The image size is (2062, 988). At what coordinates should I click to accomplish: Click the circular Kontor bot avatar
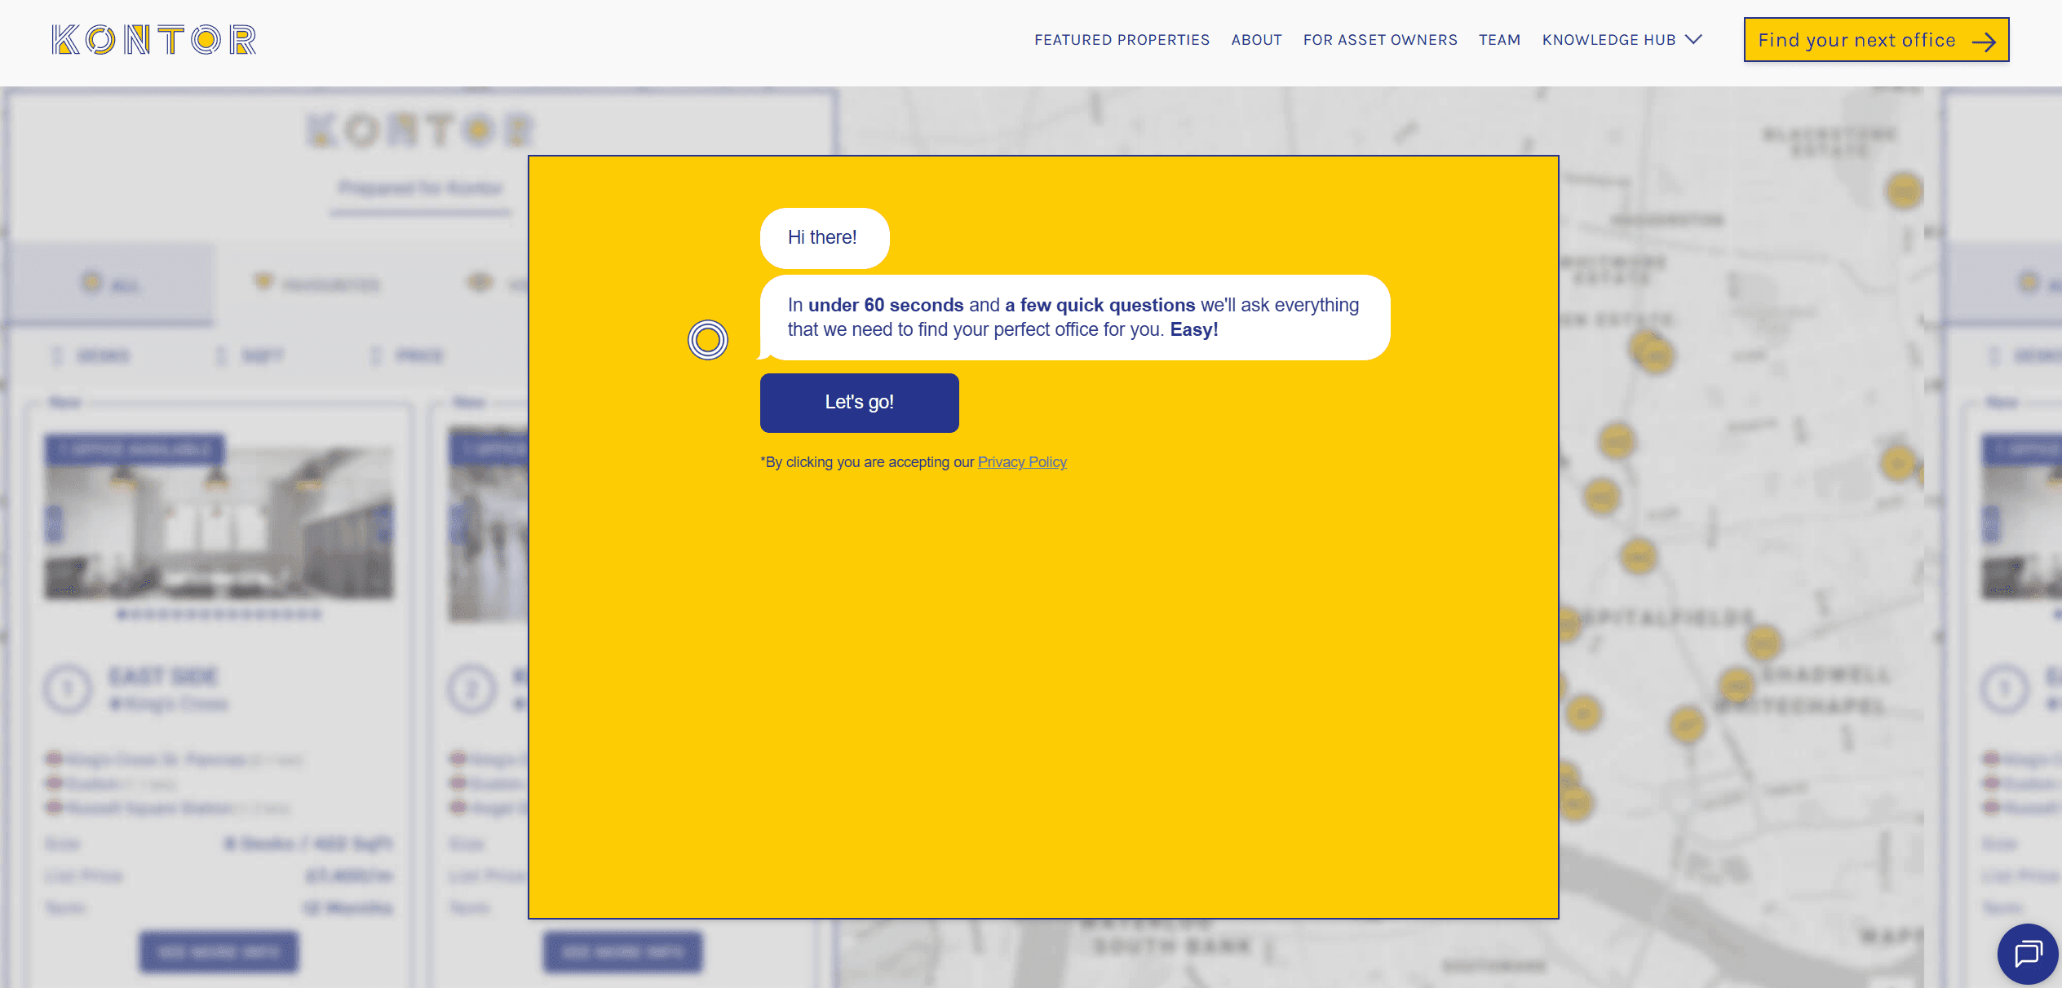pyautogui.click(x=707, y=340)
